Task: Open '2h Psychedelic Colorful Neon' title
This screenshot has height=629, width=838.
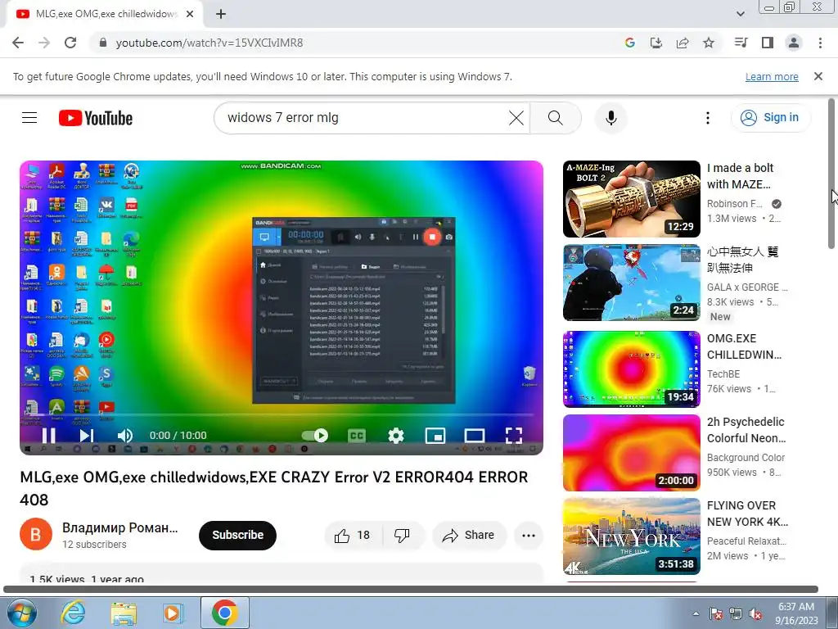Action: tap(746, 430)
